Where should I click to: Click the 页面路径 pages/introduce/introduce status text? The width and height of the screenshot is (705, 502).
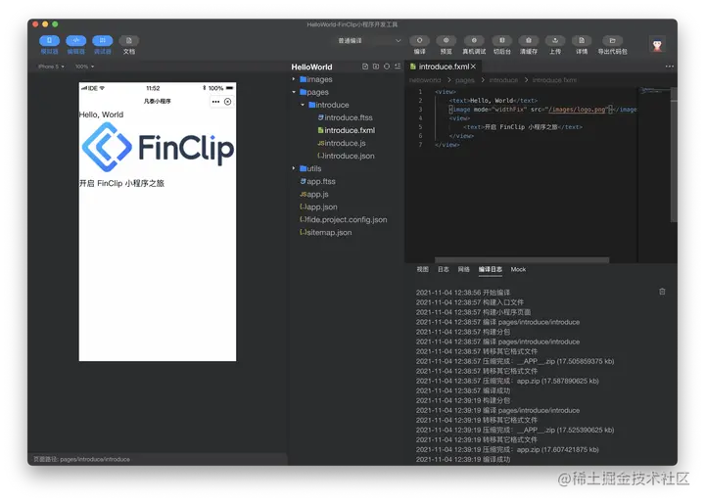(x=82, y=459)
